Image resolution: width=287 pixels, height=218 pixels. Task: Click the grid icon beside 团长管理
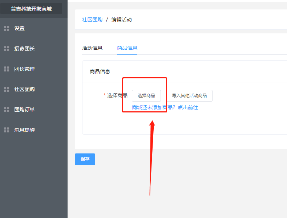tap(7, 69)
